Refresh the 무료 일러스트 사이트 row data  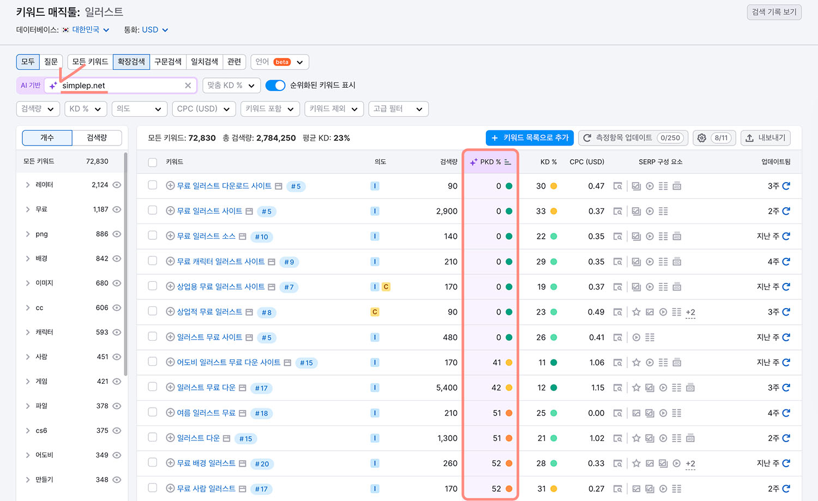click(x=786, y=211)
